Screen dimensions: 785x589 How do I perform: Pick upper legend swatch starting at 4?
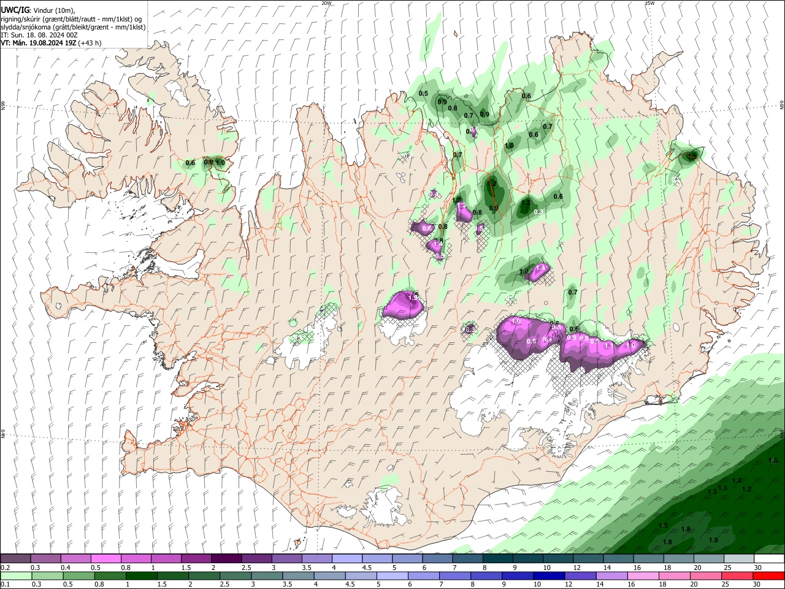click(x=346, y=559)
